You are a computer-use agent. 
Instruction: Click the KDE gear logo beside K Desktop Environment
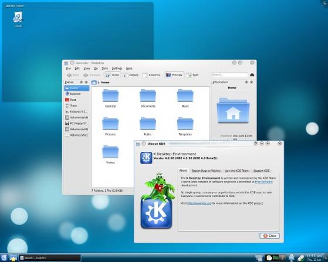146,158
